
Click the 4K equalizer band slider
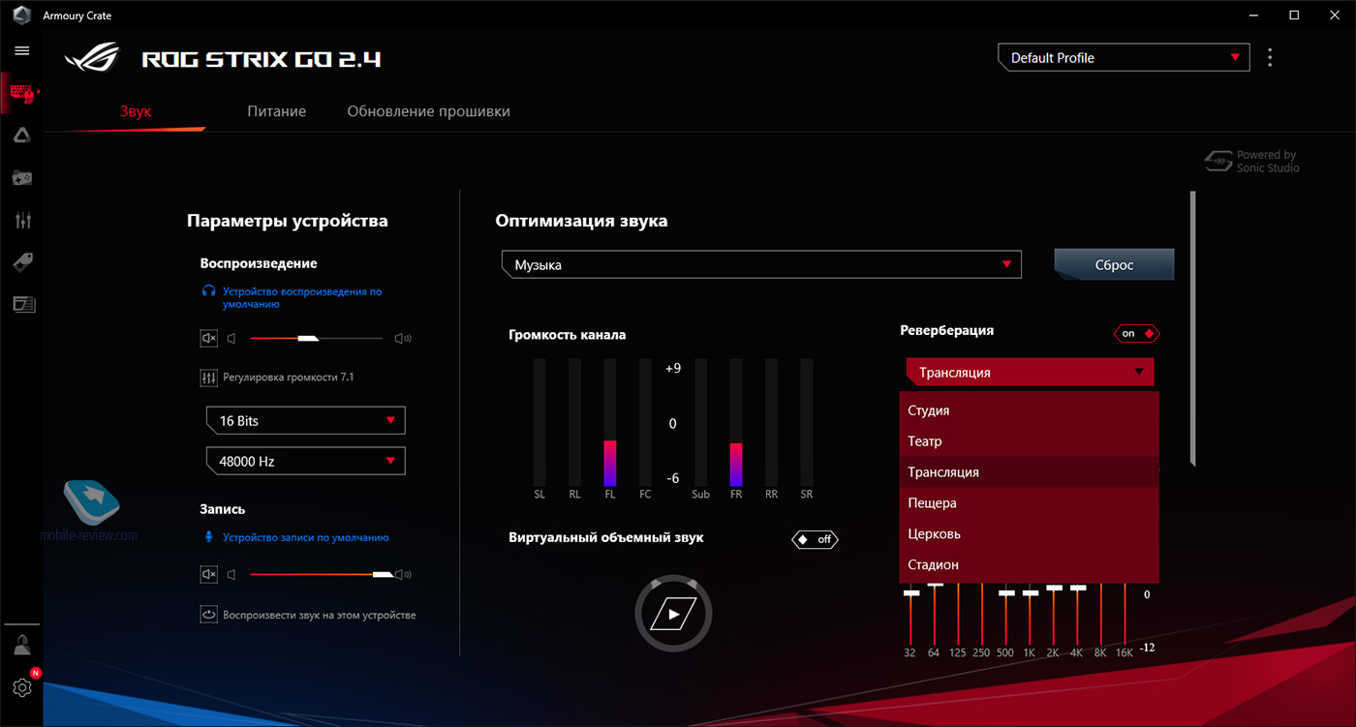point(1078,613)
